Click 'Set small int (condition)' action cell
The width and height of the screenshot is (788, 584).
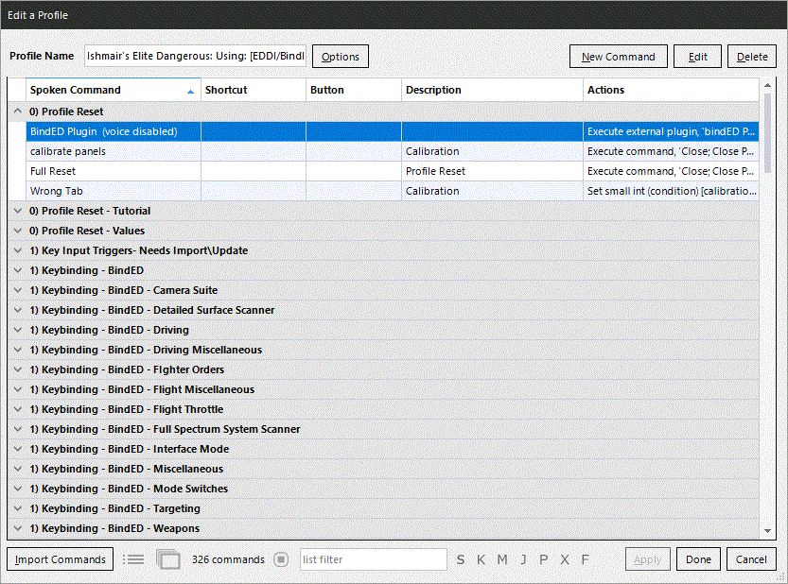coord(671,191)
